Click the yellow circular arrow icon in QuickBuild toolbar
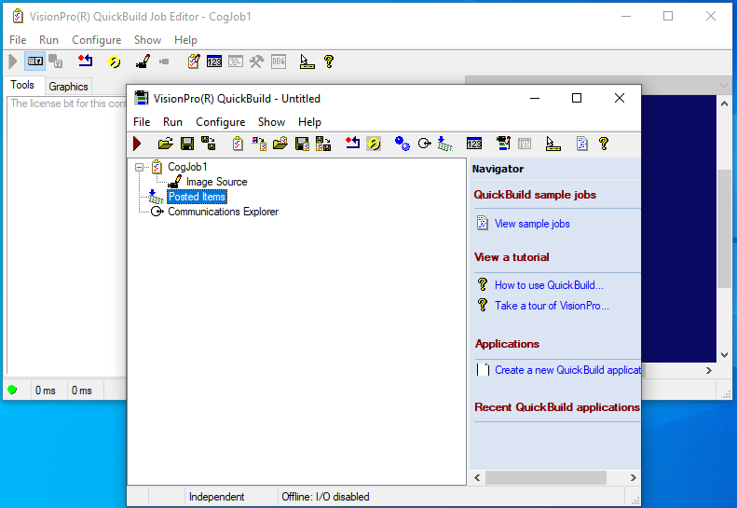Viewport: 737px width, 508px height. point(374,144)
